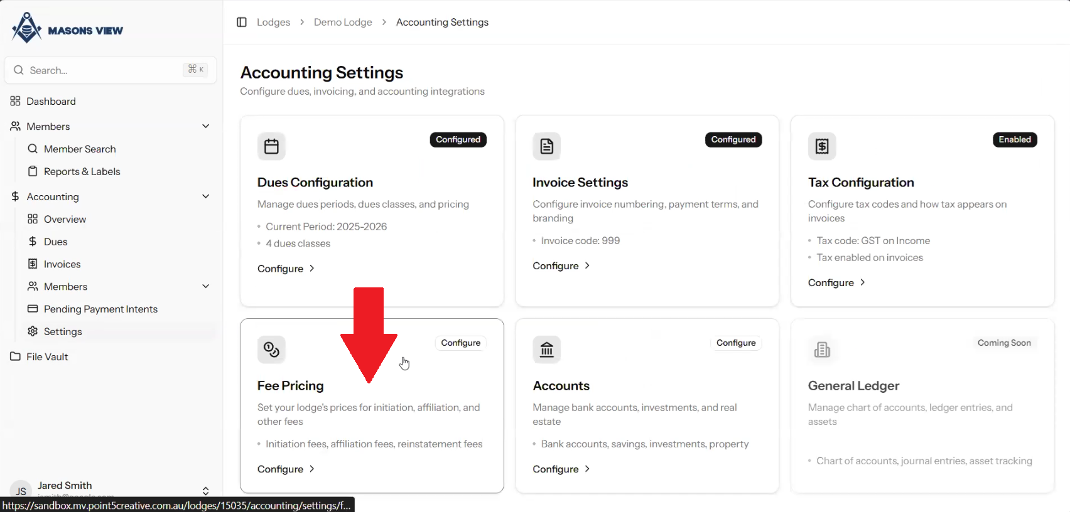1070x512 pixels.
Task: Focus the sidebar Search field
Action: 100,70
